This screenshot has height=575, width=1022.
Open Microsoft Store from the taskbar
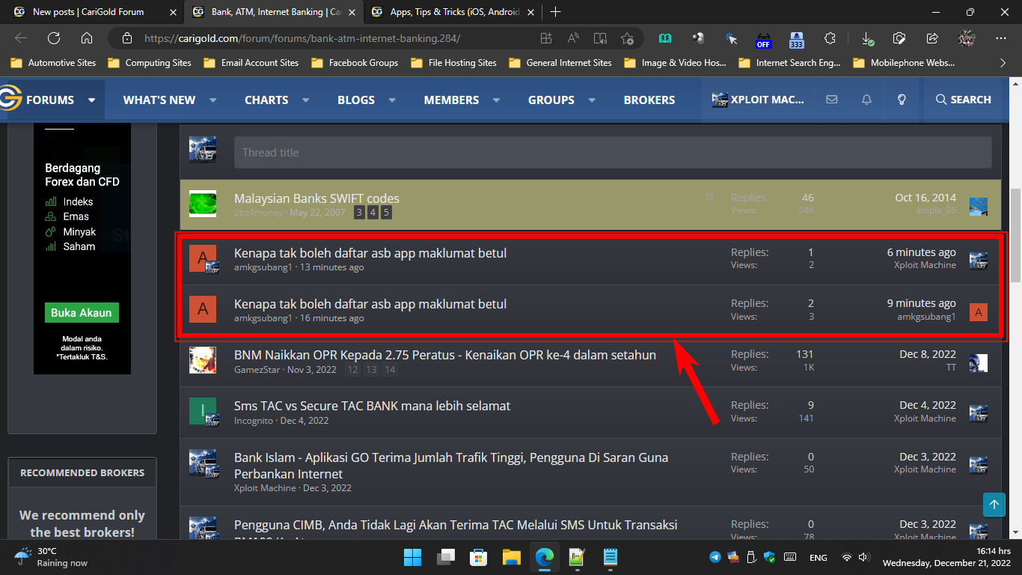click(x=478, y=557)
